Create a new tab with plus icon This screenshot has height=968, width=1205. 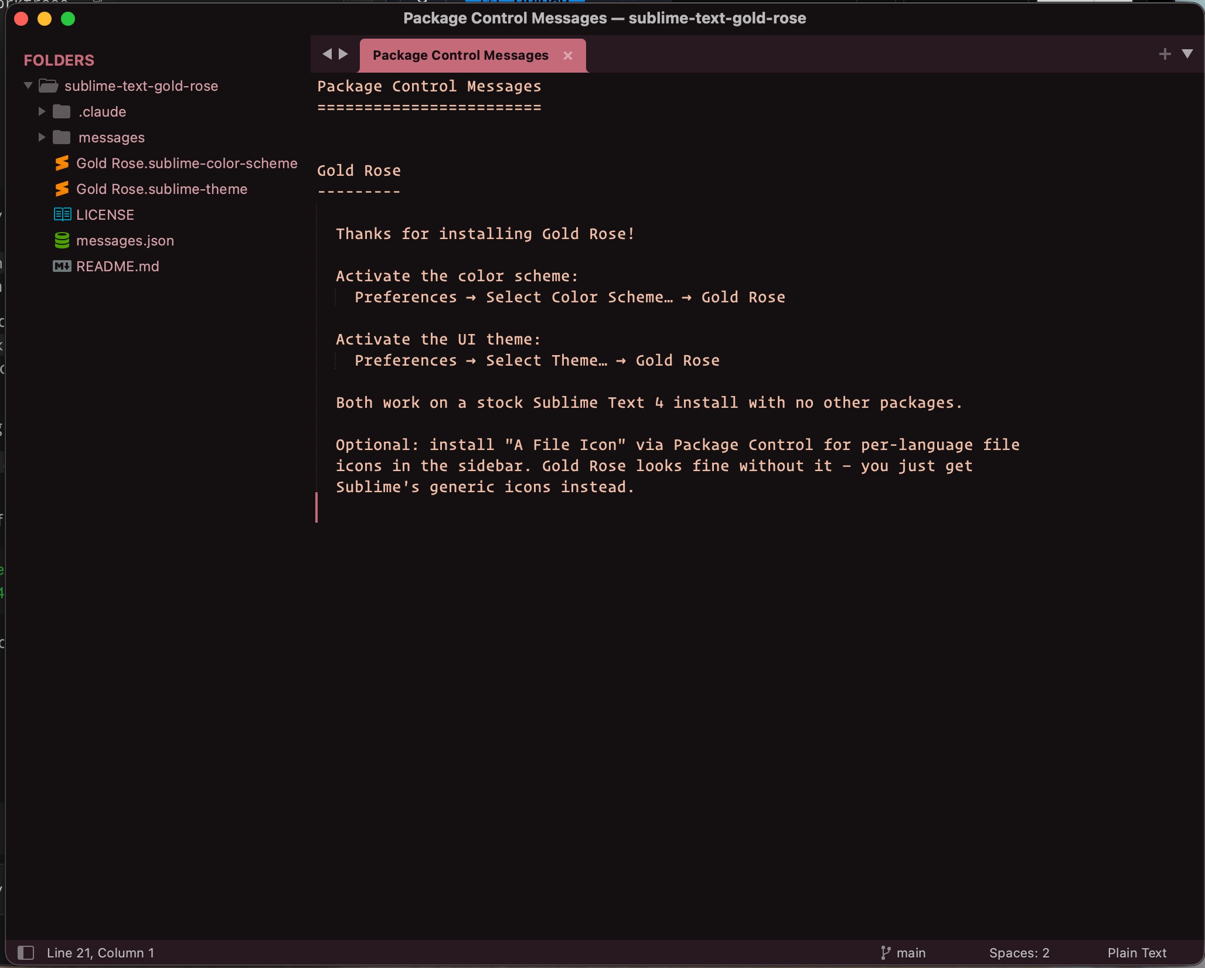point(1165,54)
